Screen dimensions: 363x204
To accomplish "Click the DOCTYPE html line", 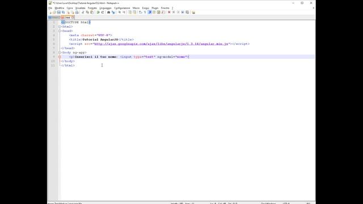I will point(76,23).
